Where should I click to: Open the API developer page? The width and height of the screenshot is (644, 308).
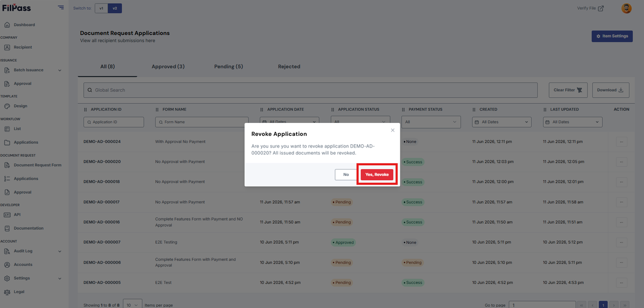[x=17, y=215]
